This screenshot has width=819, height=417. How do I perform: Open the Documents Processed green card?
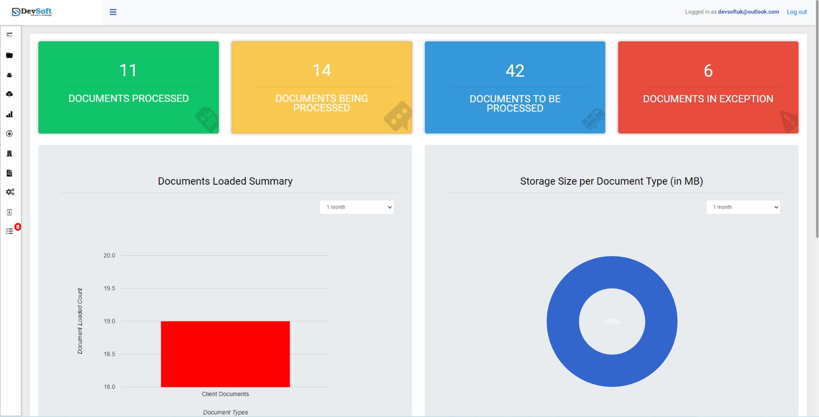(128, 87)
